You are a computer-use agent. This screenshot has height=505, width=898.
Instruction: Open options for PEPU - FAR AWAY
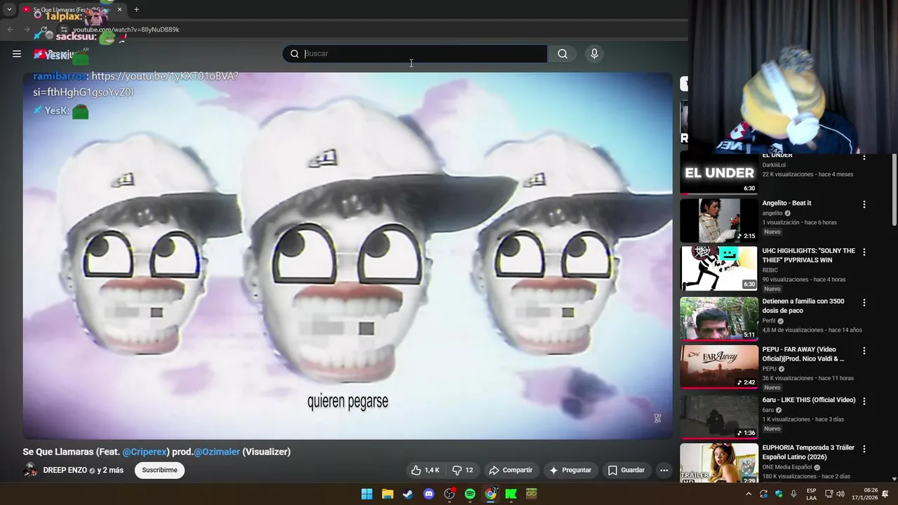click(864, 351)
